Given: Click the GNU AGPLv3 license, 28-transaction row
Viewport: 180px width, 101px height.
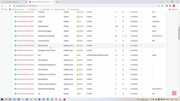Looking at the screenshot, I should coord(157,36).
